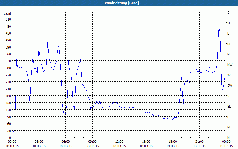Select the 06:00 time label
This screenshot has height=149, width=238.
pyautogui.click(x=65, y=142)
